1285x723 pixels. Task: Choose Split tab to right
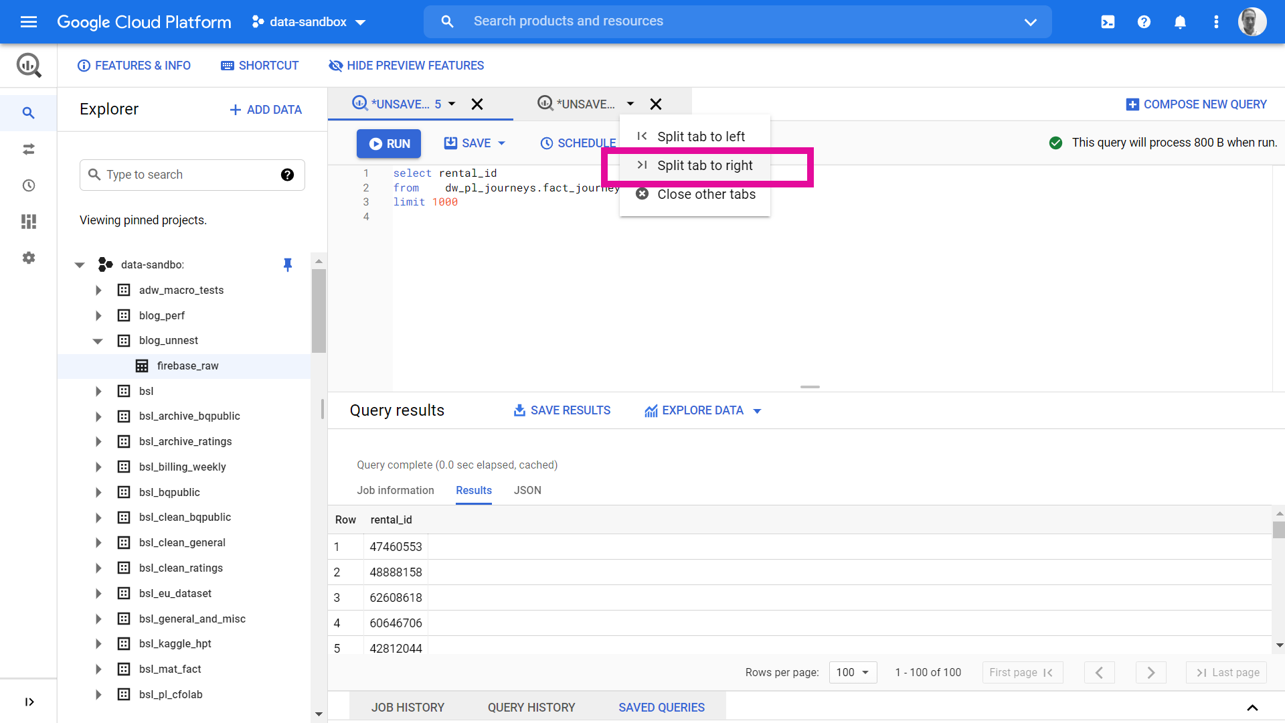point(695,165)
